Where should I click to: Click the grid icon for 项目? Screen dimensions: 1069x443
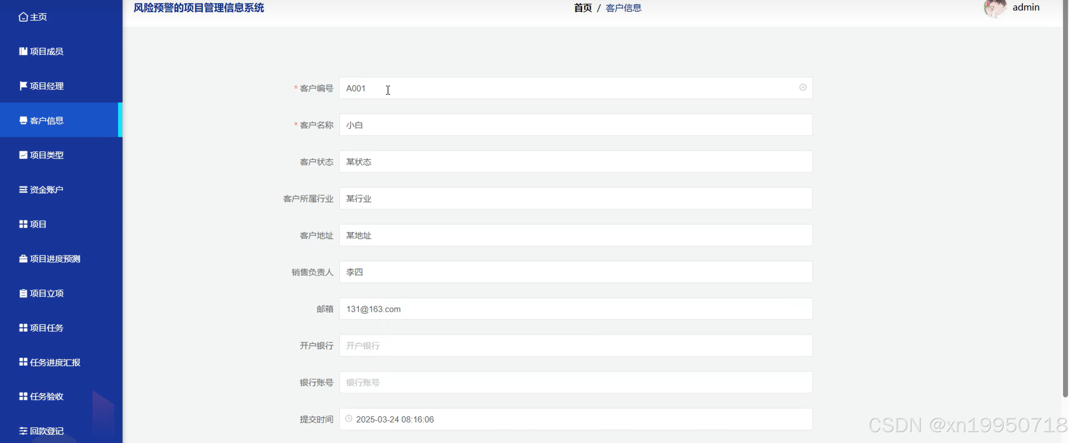pyautogui.click(x=23, y=224)
